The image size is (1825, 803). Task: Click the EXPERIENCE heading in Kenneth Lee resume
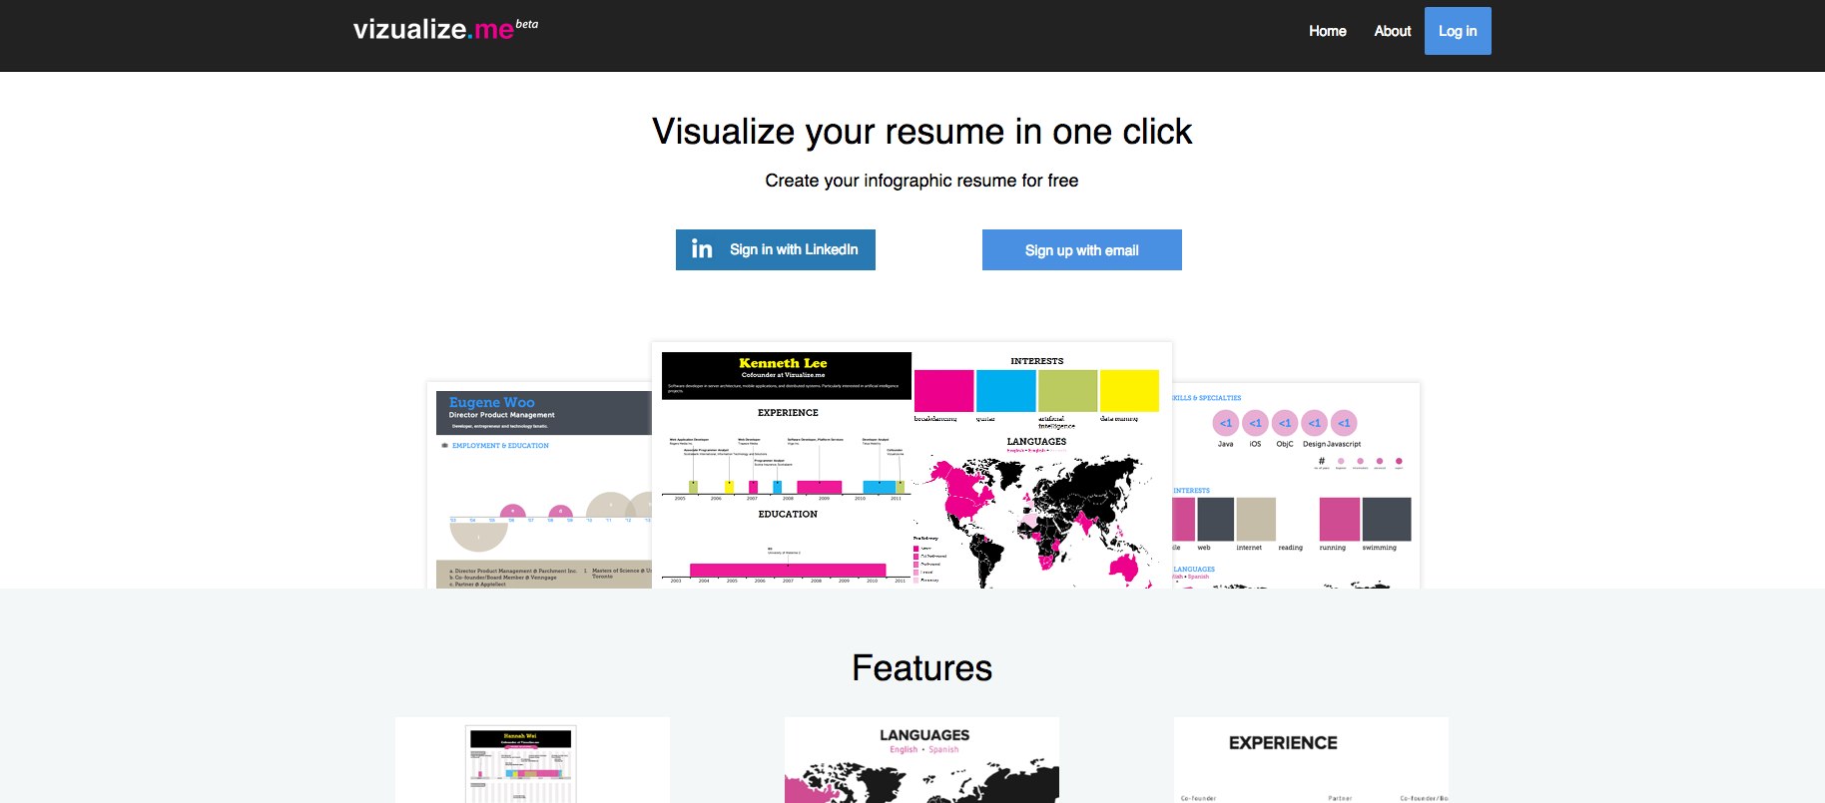click(788, 412)
